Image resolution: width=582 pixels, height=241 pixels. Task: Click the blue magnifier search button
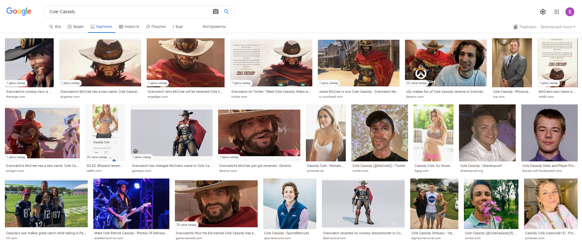[x=226, y=12]
